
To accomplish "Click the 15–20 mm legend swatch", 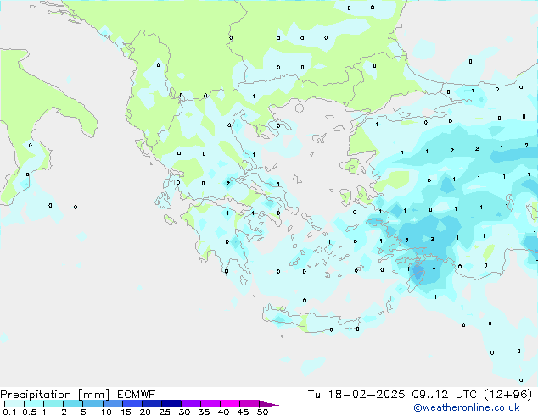I will coord(132,404).
